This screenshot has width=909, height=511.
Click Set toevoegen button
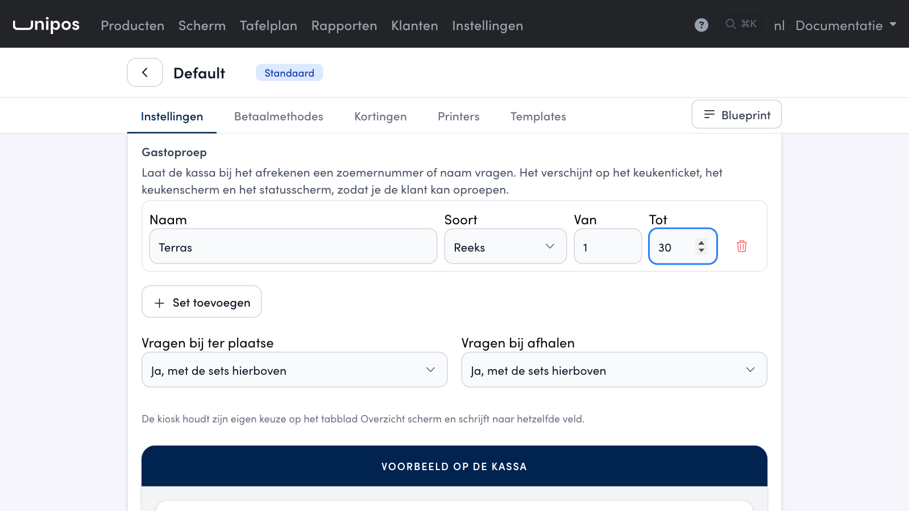(x=202, y=301)
